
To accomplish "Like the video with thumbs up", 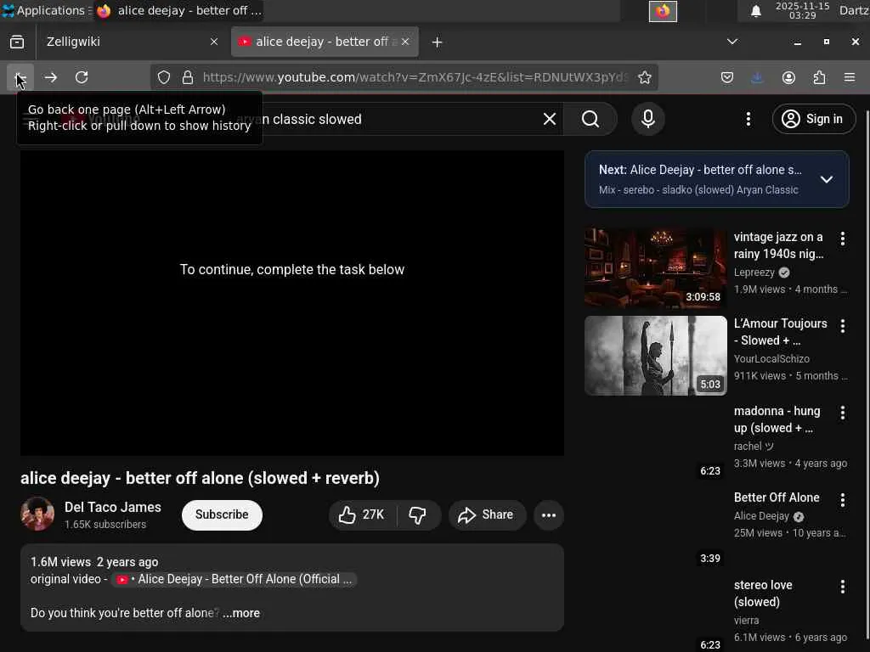I will tap(362, 515).
